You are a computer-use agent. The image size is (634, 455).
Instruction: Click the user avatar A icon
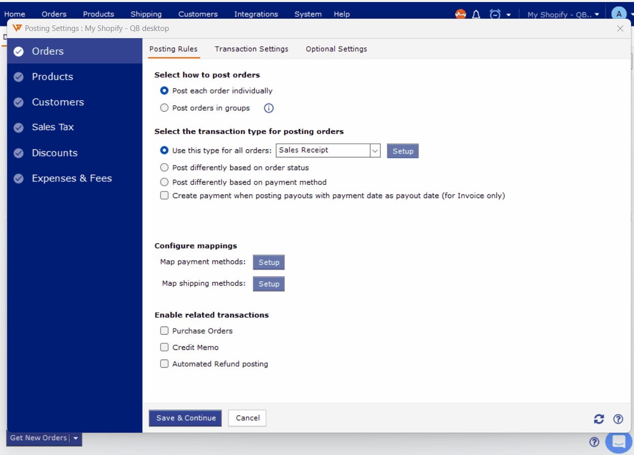click(618, 14)
